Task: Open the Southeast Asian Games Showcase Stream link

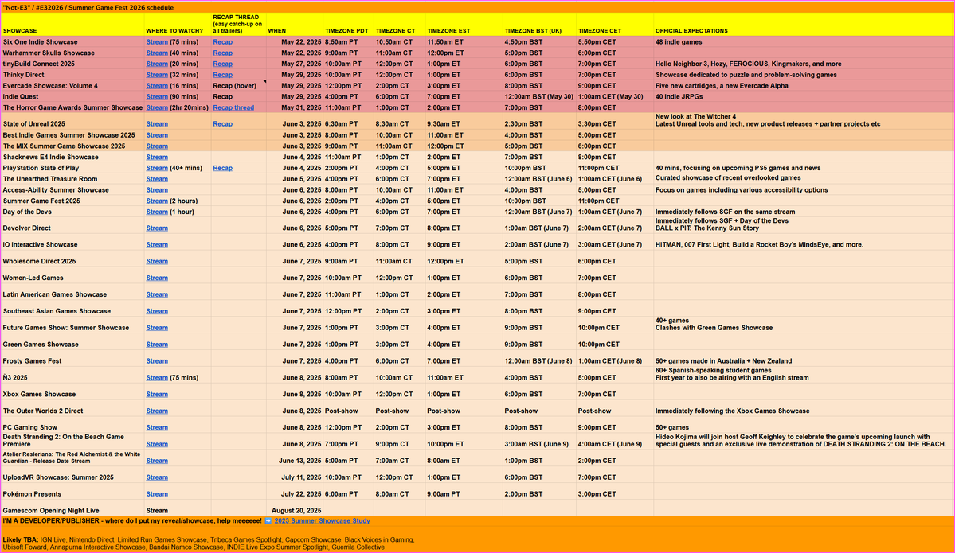Action: [x=157, y=311]
